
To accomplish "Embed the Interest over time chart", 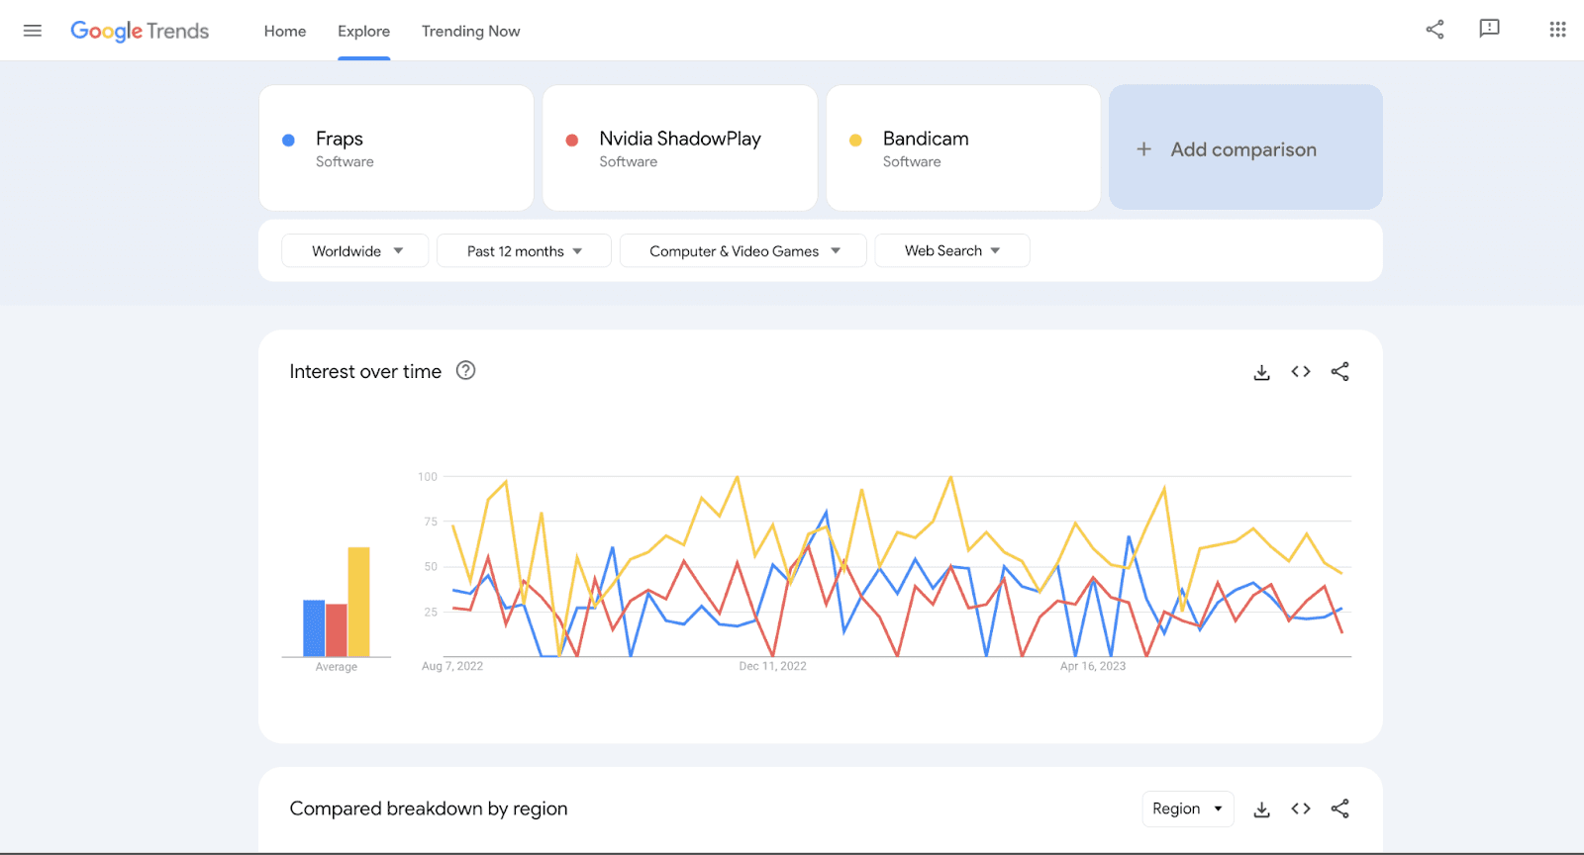I will point(1301,372).
